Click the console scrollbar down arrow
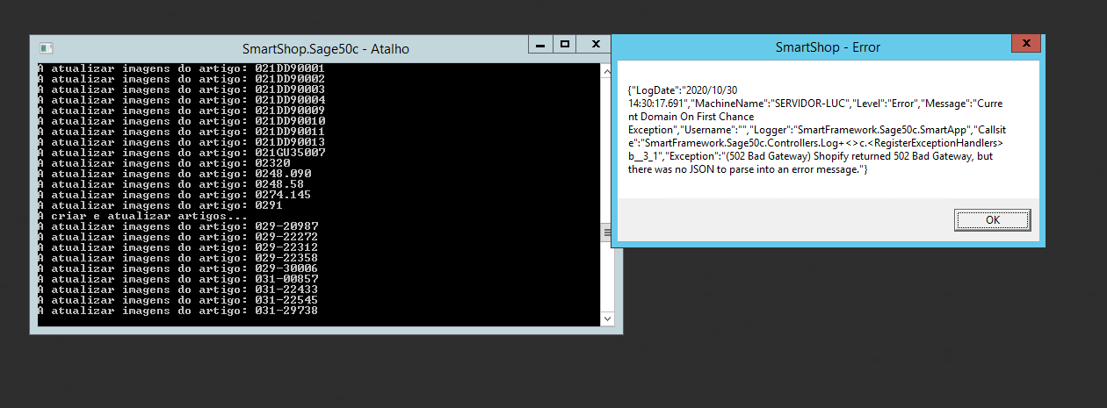This screenshot has height=408, width=1107. click(x=606, y=319)
